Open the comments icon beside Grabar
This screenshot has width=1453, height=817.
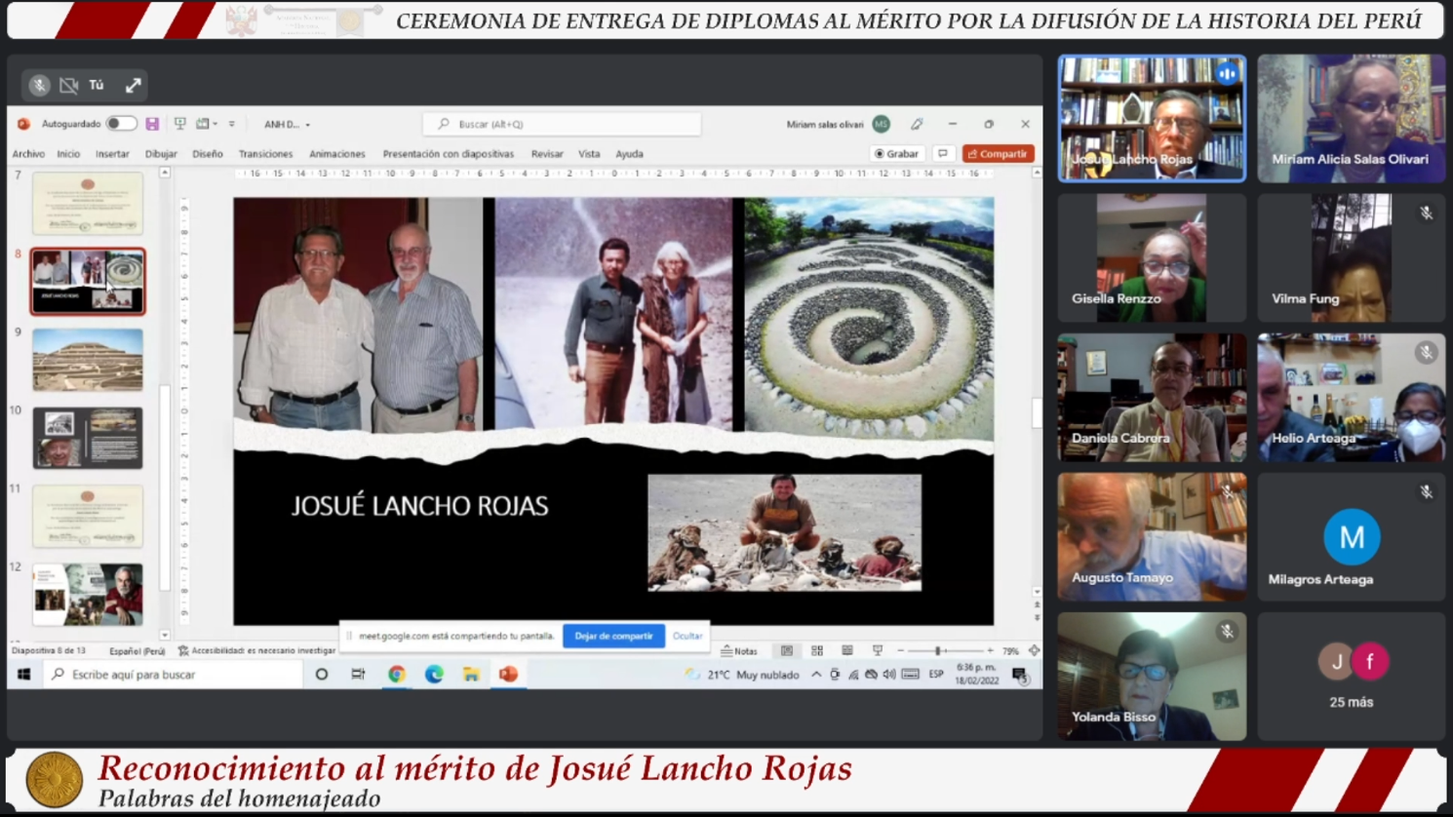point(943,154)
